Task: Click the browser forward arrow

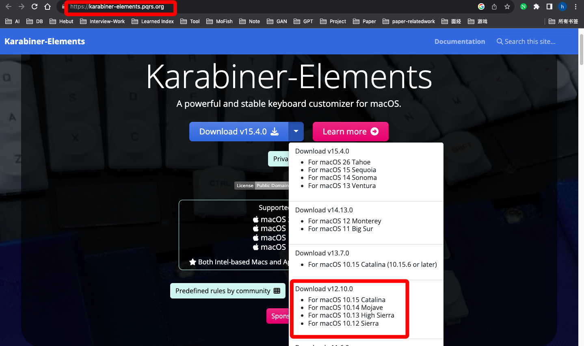Action: tap(22, 6)
